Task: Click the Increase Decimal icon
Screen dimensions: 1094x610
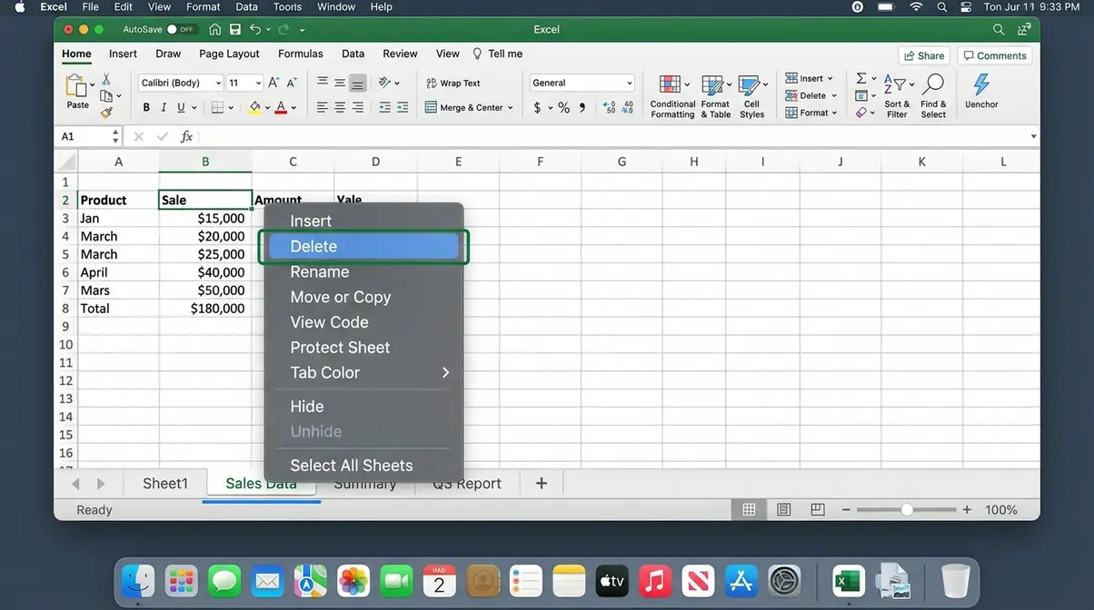Action: click(x=609, y=107)
